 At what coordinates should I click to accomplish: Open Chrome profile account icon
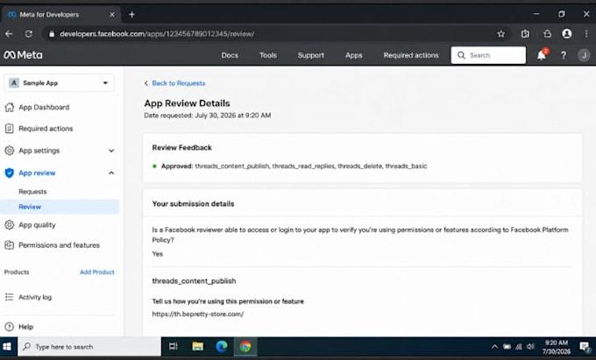567,34
